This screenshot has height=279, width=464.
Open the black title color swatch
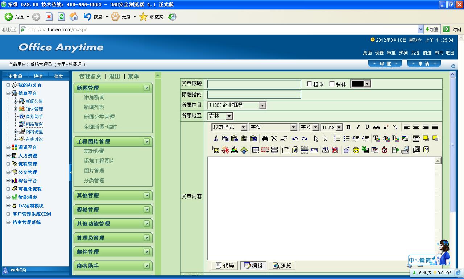coord(361,84)
